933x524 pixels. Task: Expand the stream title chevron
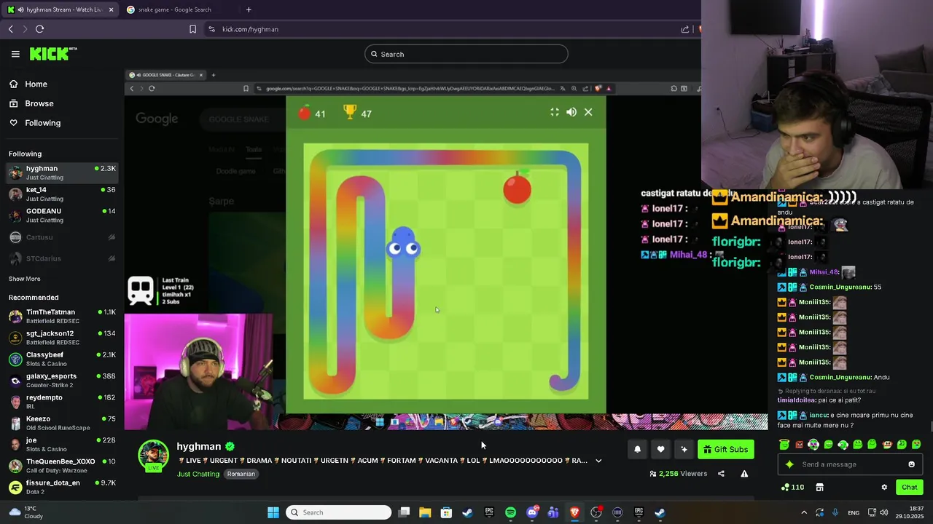(x=598, y=461)
